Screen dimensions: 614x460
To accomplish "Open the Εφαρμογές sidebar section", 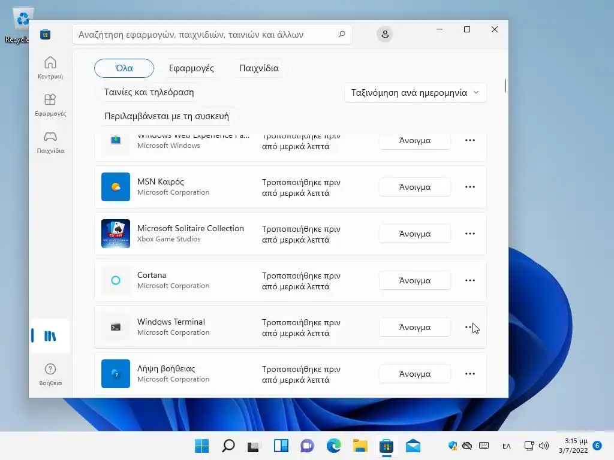I will 50,105.
